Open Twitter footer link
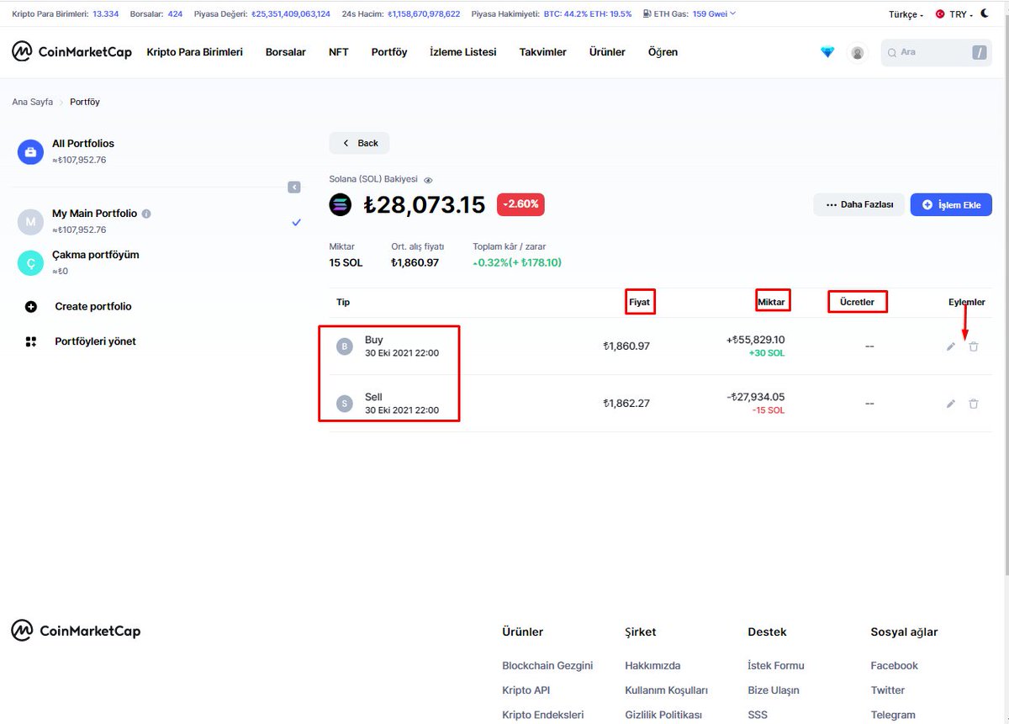Screen dimensions: 1009x724 pos(888,690)
